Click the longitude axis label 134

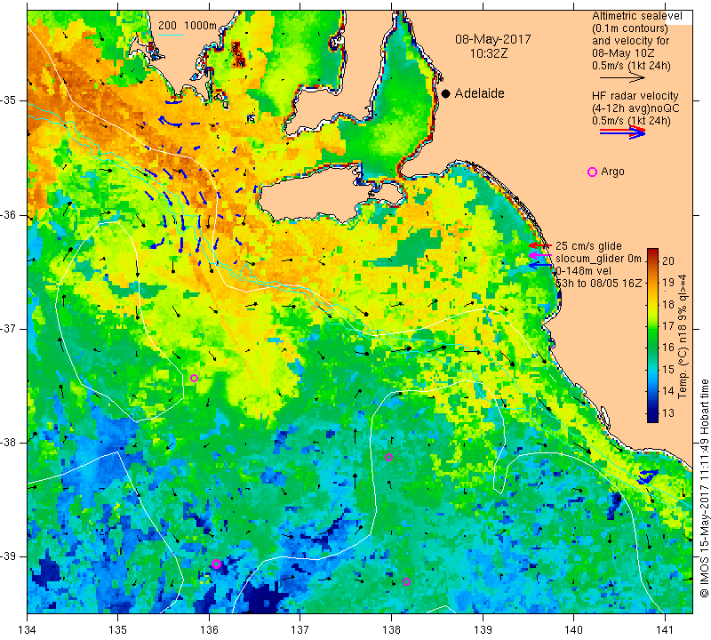(28, 629)
